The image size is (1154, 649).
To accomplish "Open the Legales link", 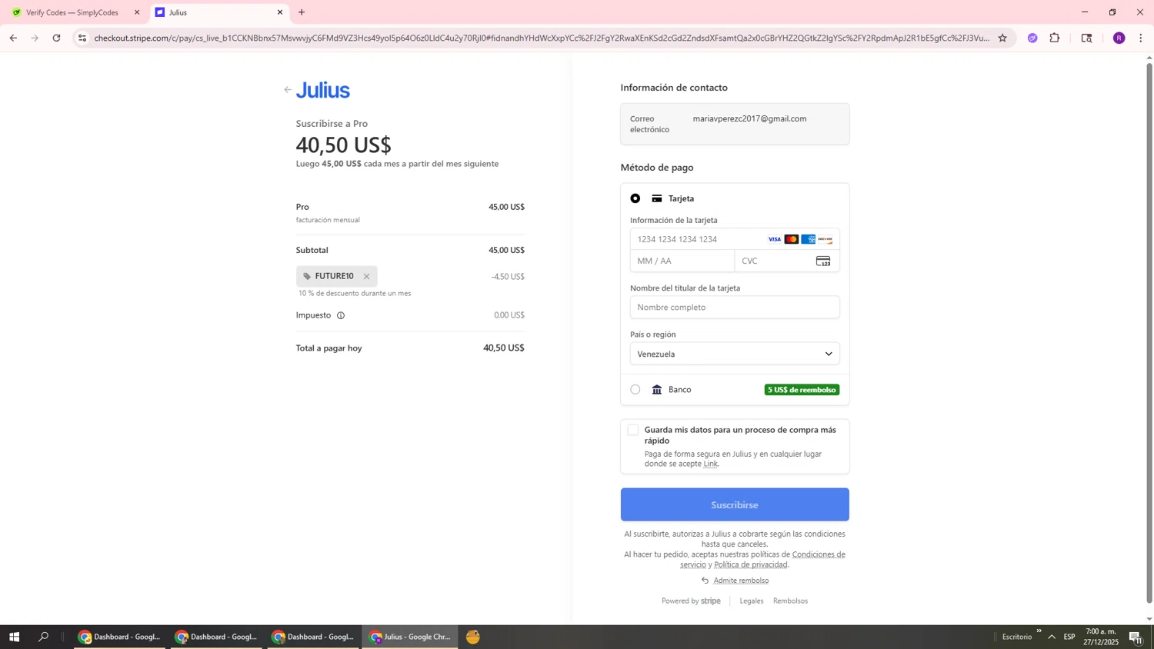I will click(752, 601).
